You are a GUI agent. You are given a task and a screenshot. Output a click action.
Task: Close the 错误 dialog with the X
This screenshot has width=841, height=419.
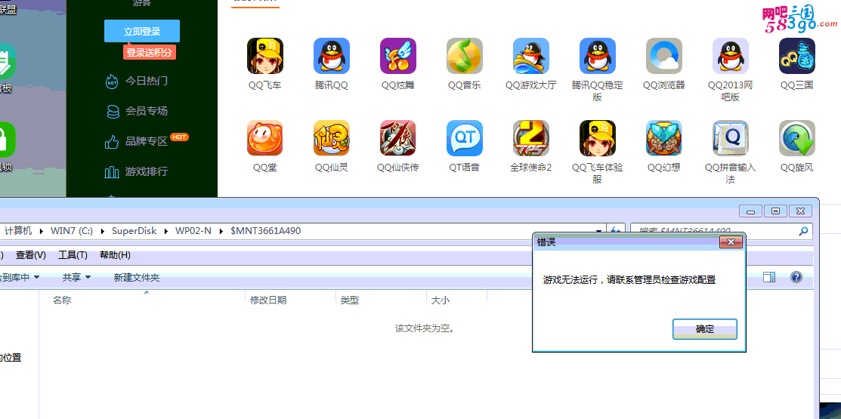point(731,243)
